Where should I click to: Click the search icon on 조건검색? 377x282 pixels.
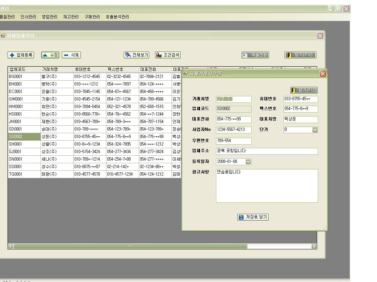(159, 55)
